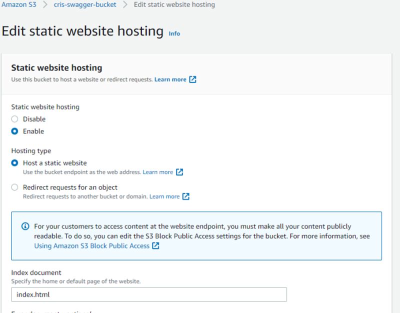Click the 'Edit static website hosting' breadcrumb text

pos(174,4)
